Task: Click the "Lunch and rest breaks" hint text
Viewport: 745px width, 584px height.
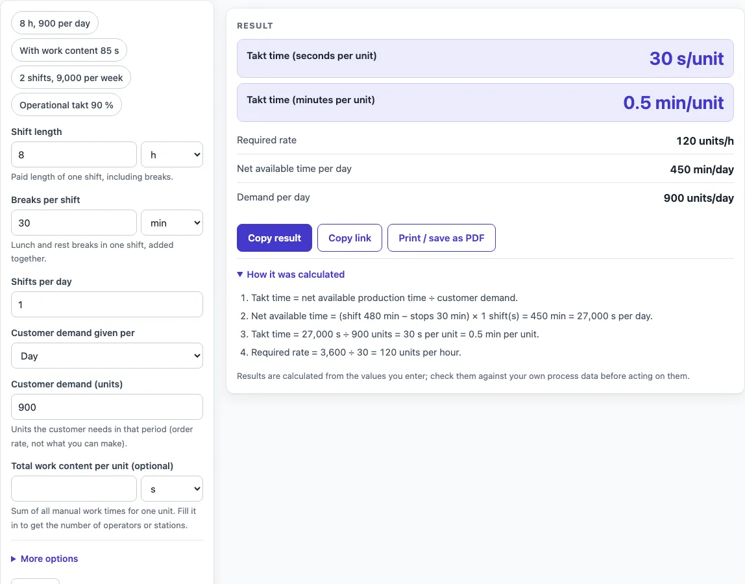Action: [x=92, y=252]
